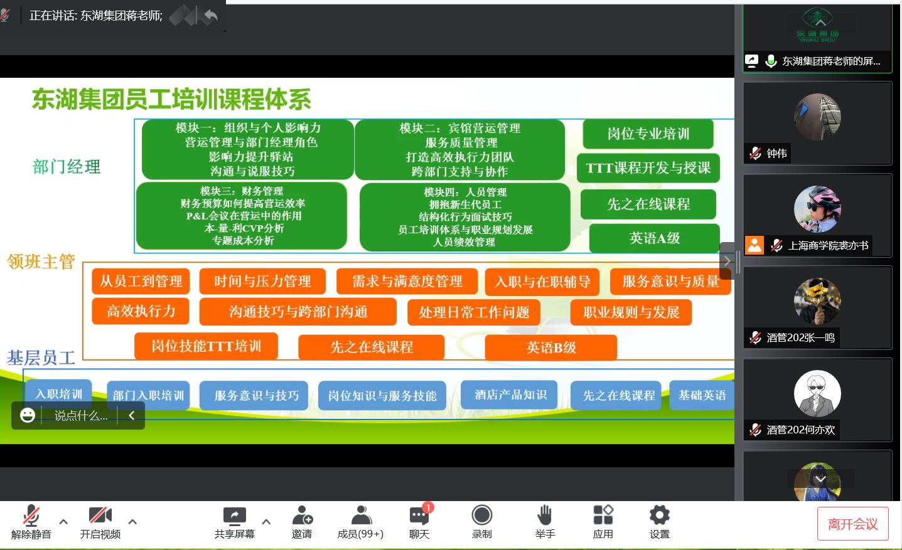The image size is (902, 550).
Task: Click orange 时间与压力管理 box
Action: pyautogui.click(x=262, y=282)
